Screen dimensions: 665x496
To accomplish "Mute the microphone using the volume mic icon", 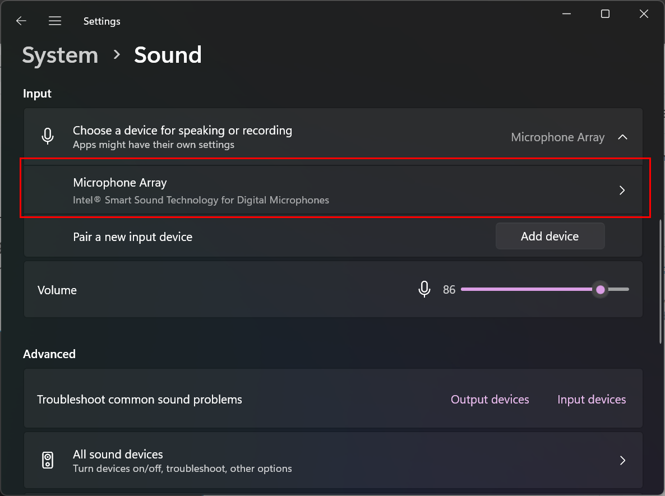I will [424, 289].
